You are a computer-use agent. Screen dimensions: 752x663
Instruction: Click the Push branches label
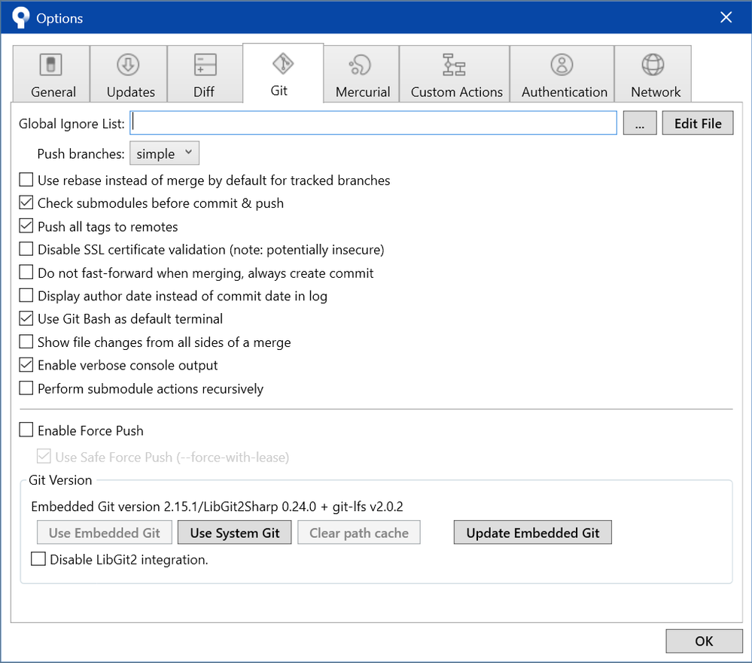tap(81, 154)
